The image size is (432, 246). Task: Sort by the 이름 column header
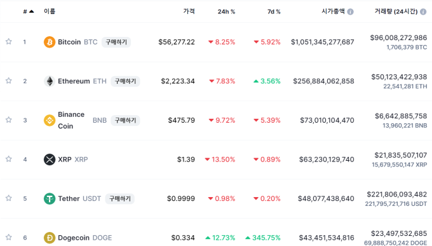tap(50, 11)
